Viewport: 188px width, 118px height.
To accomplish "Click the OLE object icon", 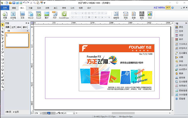I will point(150,15).
